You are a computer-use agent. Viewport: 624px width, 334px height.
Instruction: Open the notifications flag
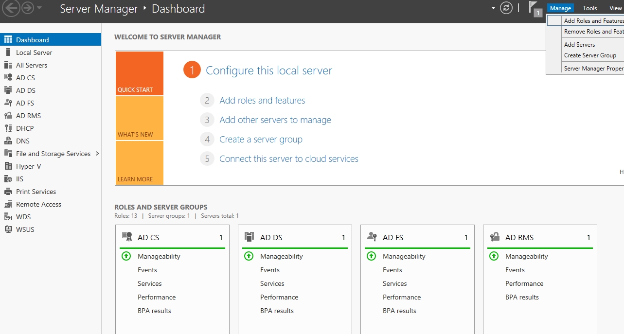(535, 9)
